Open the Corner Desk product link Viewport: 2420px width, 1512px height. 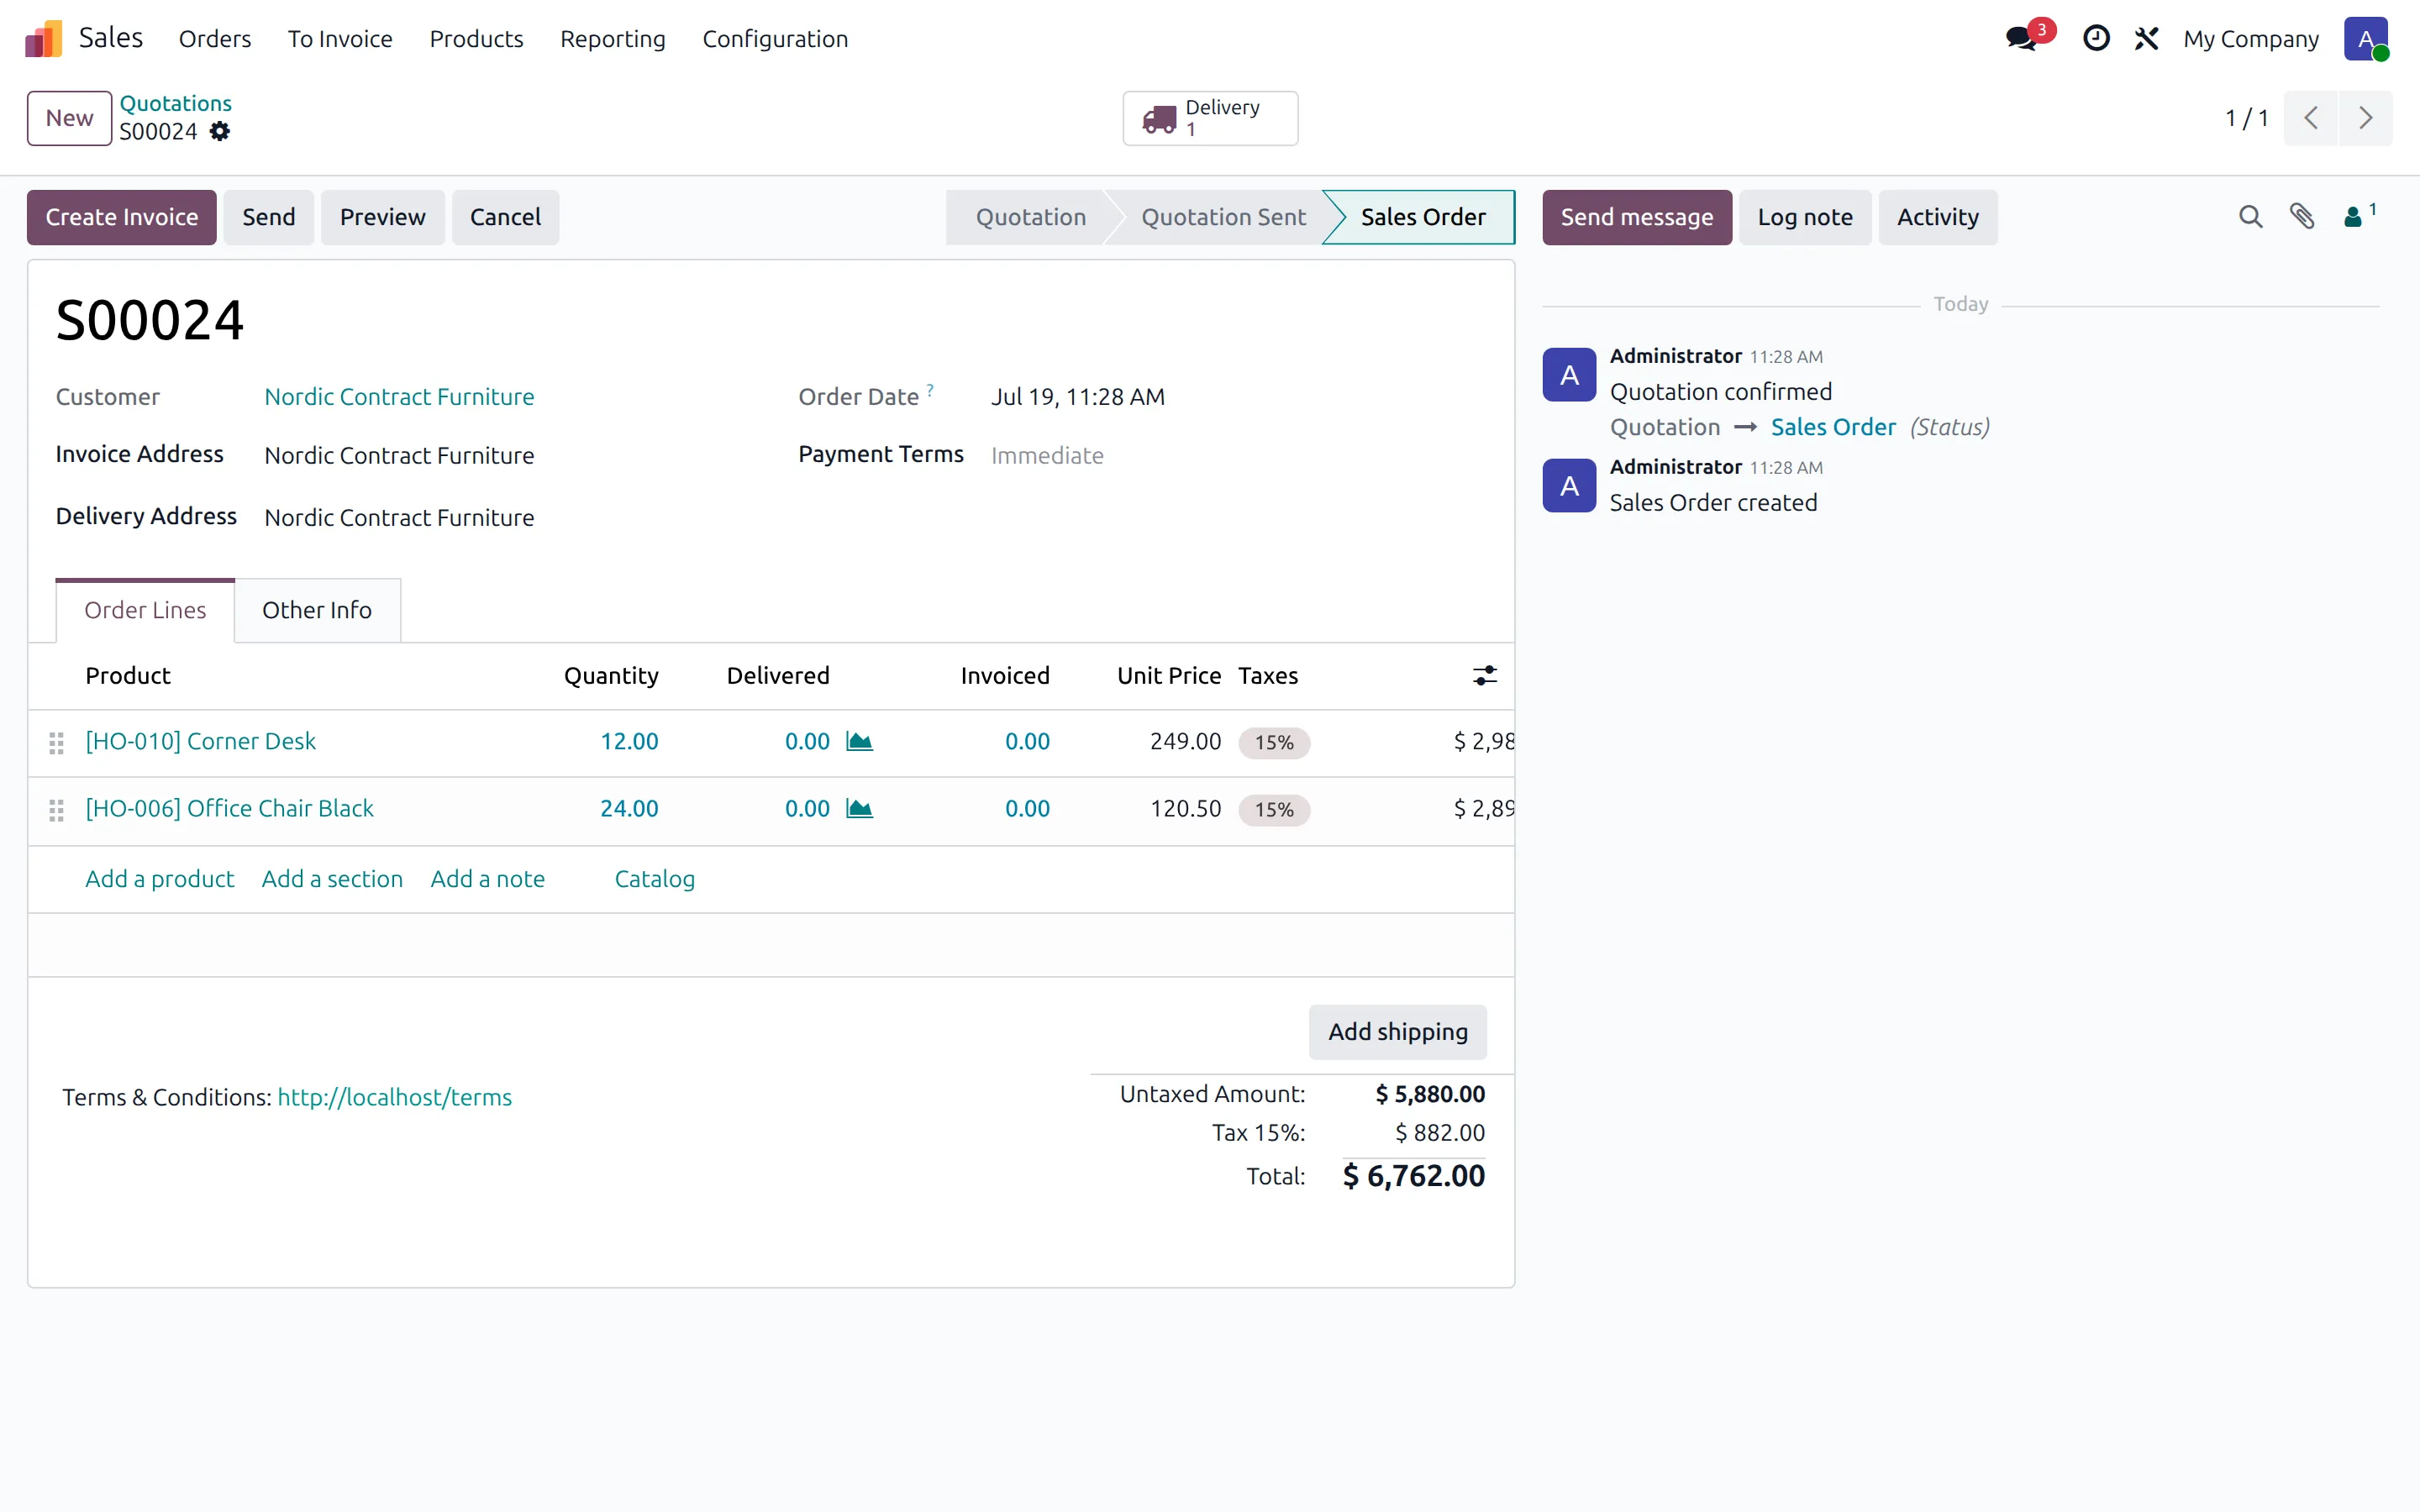(200, 741)
